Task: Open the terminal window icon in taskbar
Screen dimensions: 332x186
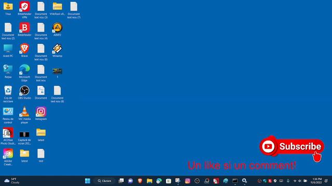Action: (235, 181)
